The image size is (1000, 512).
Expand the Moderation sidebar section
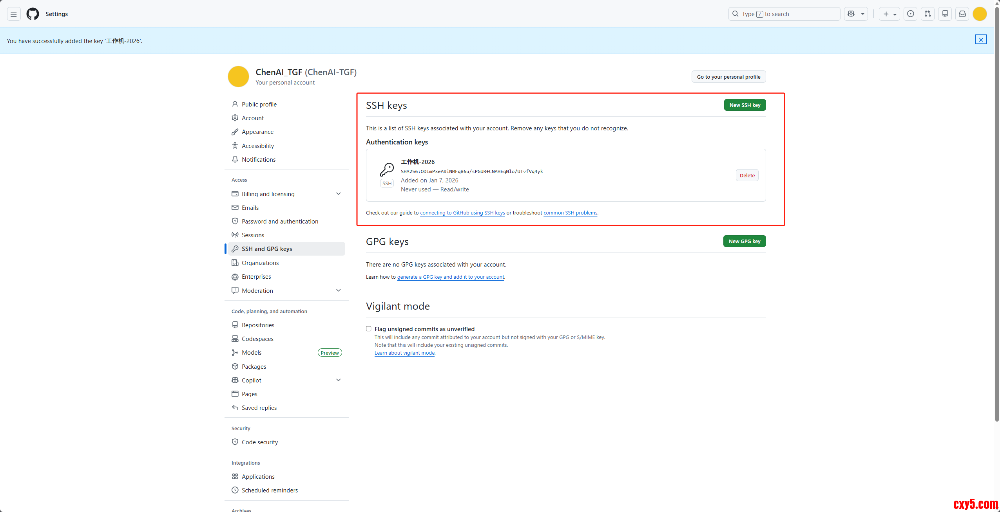pyautogui.click(x=339, y=290)
